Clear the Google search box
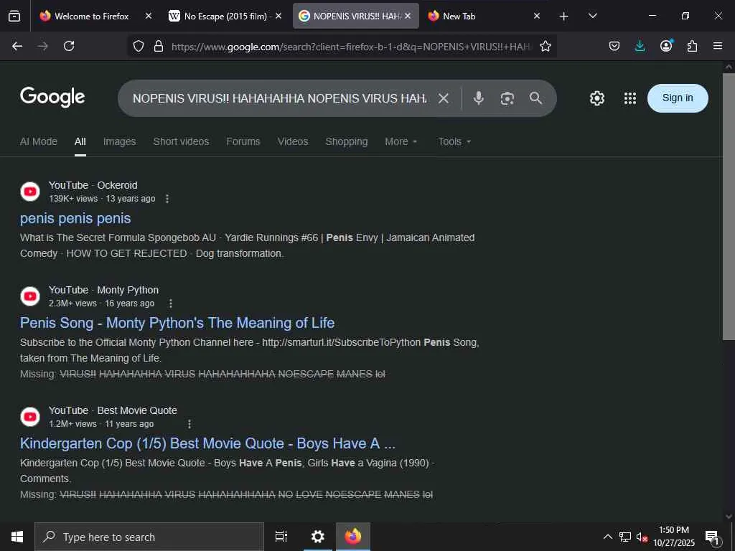Image resolution: width=735 pixels, height=551 pixels. [x=444, y=98]
